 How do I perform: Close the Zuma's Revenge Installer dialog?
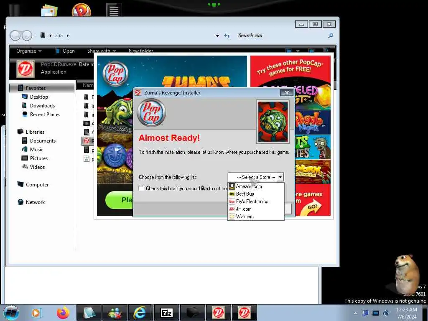[x=287, y=92]
